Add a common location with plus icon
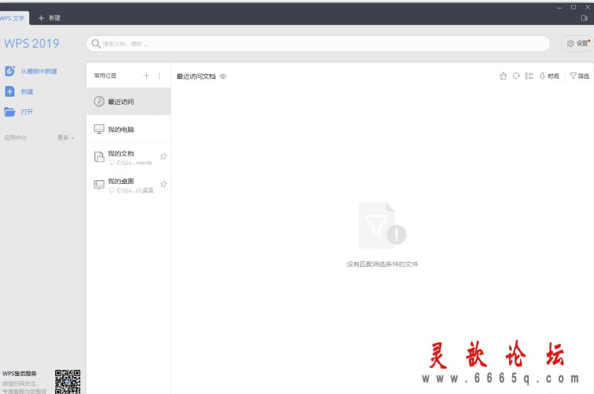 coord(146,76)
